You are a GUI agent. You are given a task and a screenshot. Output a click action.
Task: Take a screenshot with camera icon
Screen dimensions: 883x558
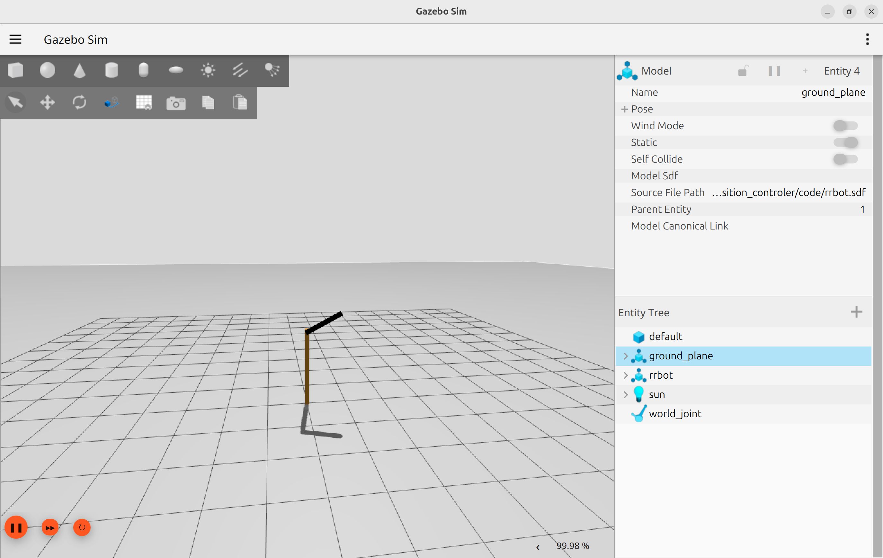click(176, 103)
